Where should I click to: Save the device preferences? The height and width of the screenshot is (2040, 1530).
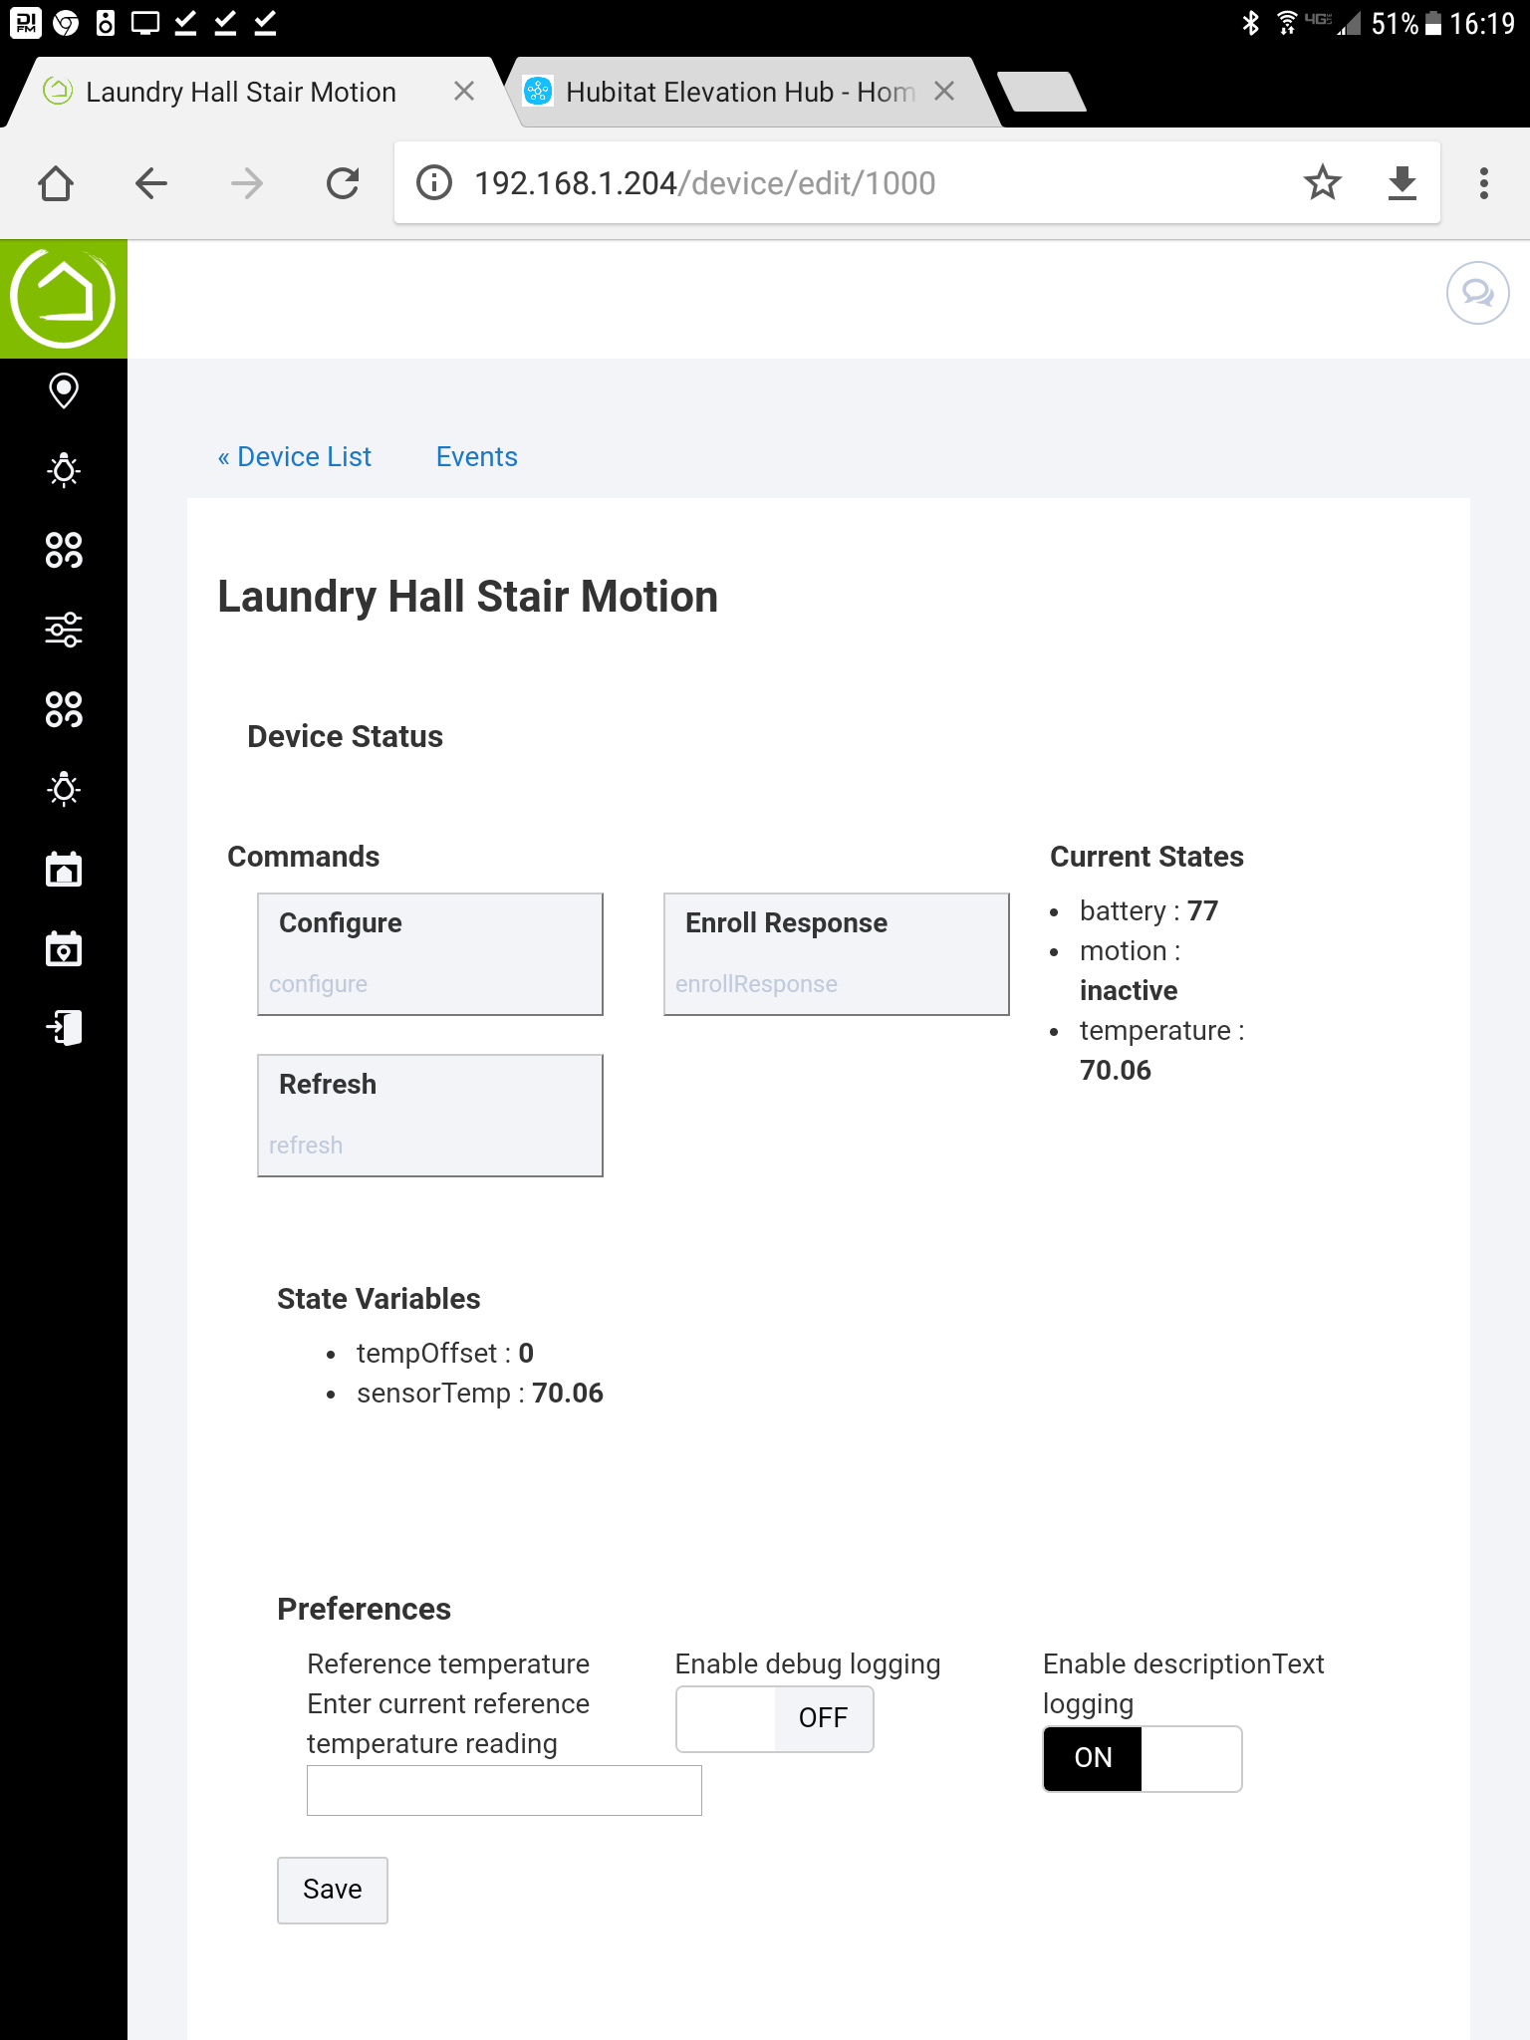333,1890
